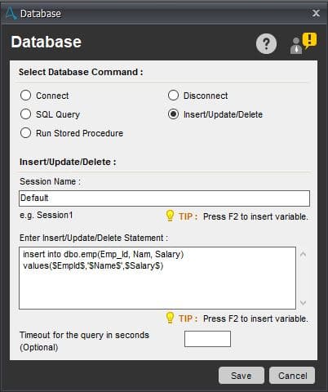Click the Automation Anywhere logo in title bar
The height and width of the screenshot is (392, 328).
pos(11,13)
